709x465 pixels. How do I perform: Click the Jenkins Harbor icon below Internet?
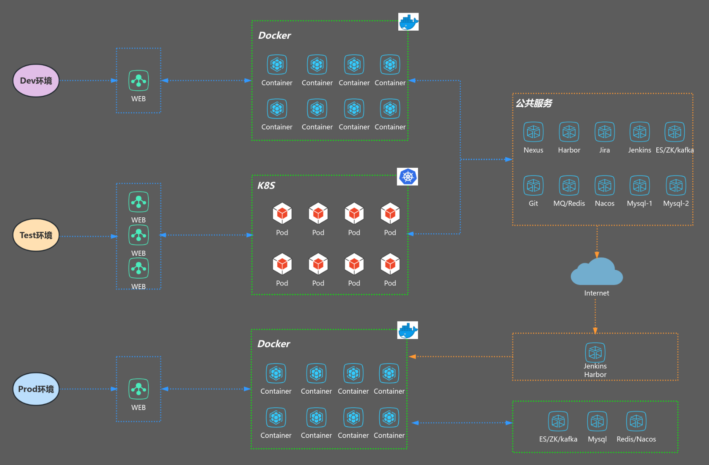coord(595,353)
